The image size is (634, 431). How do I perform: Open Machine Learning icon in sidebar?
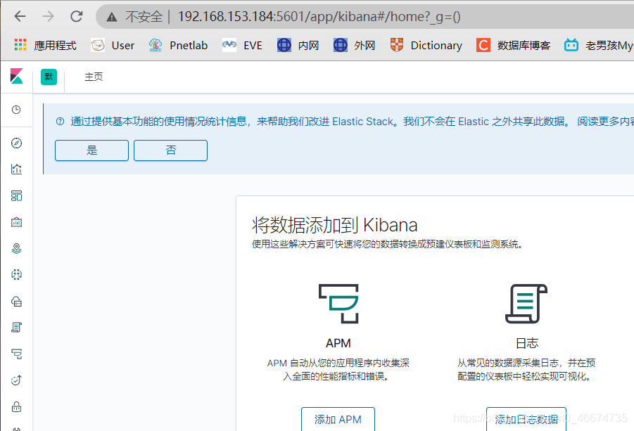tap(17, 275)
